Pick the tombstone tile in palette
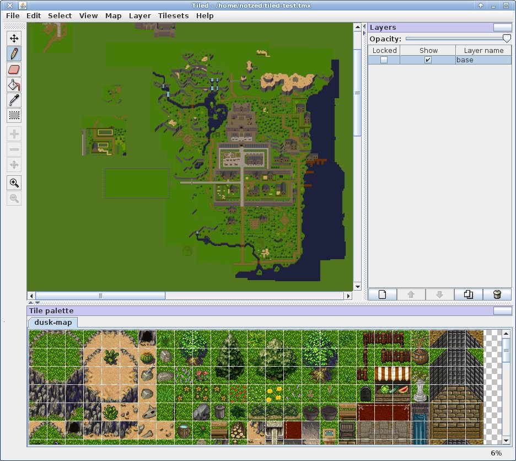 click(x=365, y=394)
